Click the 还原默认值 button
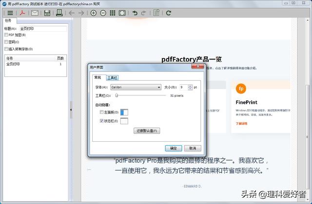 [x=147, y=130]
